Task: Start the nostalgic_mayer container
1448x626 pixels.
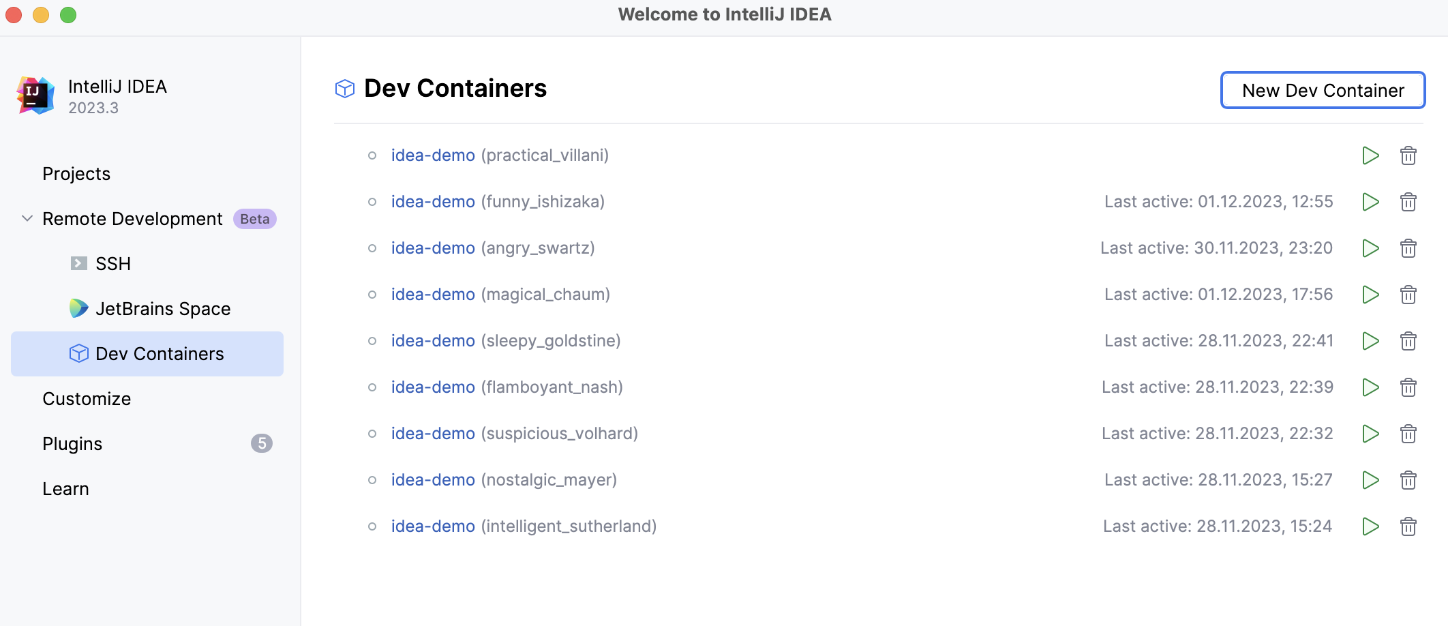Action: point(1370,480)
